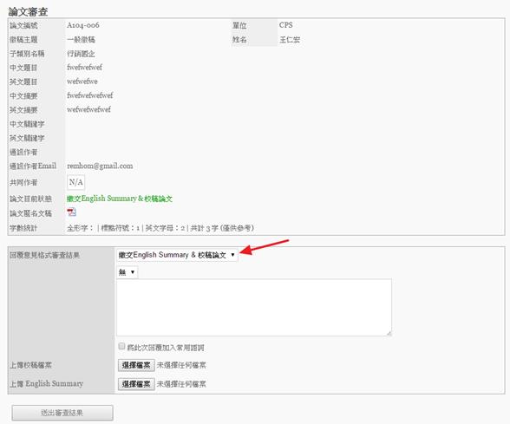Click the paper number A104-006
Screen dimensions: 510x424
coord(83,25)
